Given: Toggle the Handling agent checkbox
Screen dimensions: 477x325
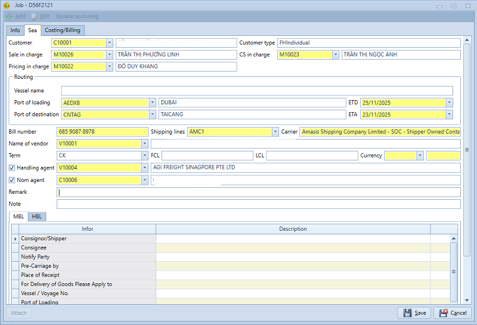Looking at the screenshot, I should coord(13,168).
